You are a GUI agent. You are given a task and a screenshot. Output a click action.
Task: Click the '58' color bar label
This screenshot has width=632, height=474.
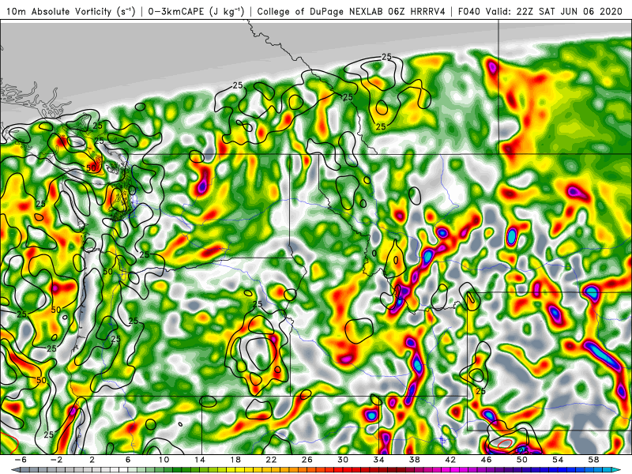pos(594,460)
